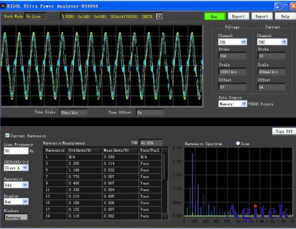The width and height of the screenshot is (296, 229).
Task: Open the Current Channel CH2 dropdown
Action: click(x=284, y=42)
